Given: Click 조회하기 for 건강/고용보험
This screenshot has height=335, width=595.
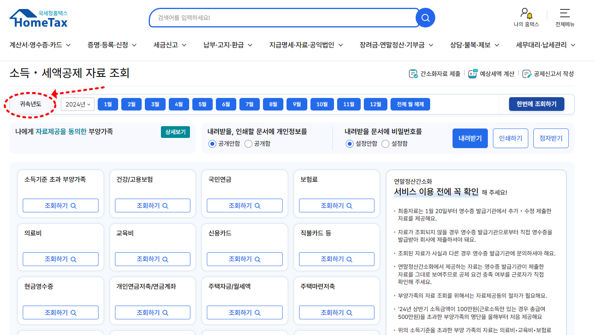Looking at the screenshot, I should pos(153,206).
